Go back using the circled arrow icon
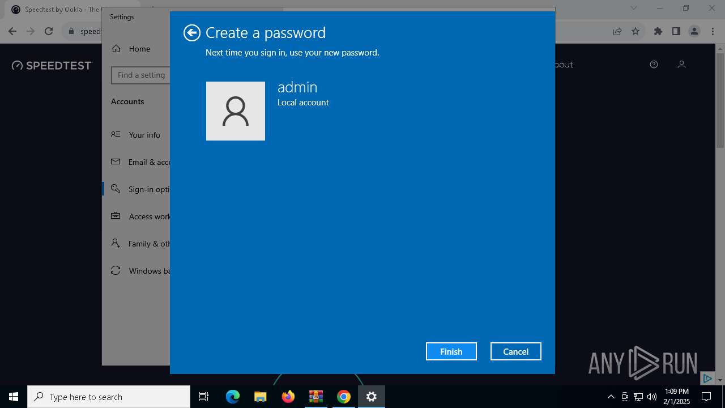This screenshot has width=725, height=408. click(192, 33)
